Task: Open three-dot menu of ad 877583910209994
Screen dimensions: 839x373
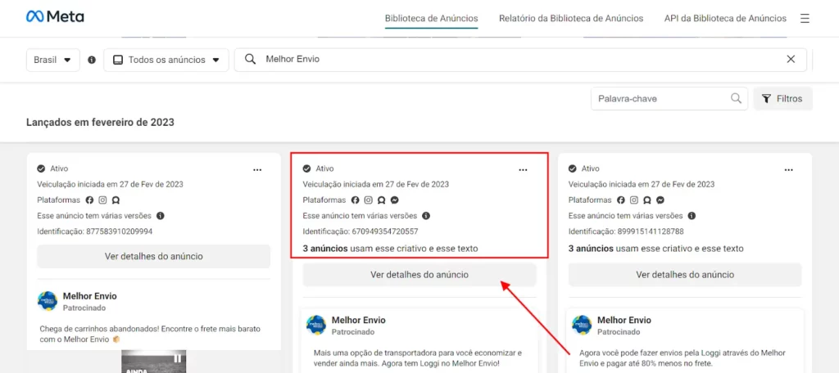Action: 257,170
